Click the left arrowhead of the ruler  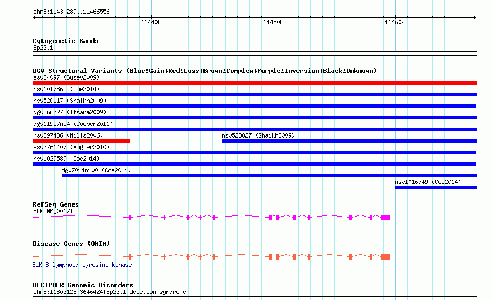point(34,17)
